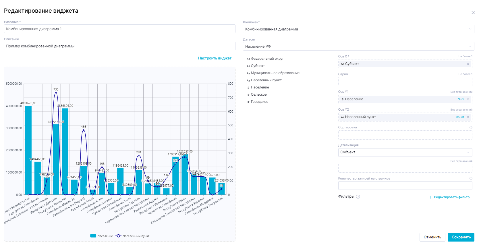Image resolution: width=479 pixels, height=247 pixels.
Task: Click the plus icon for Редактировать фильтр
Action: tap(430, 197)
